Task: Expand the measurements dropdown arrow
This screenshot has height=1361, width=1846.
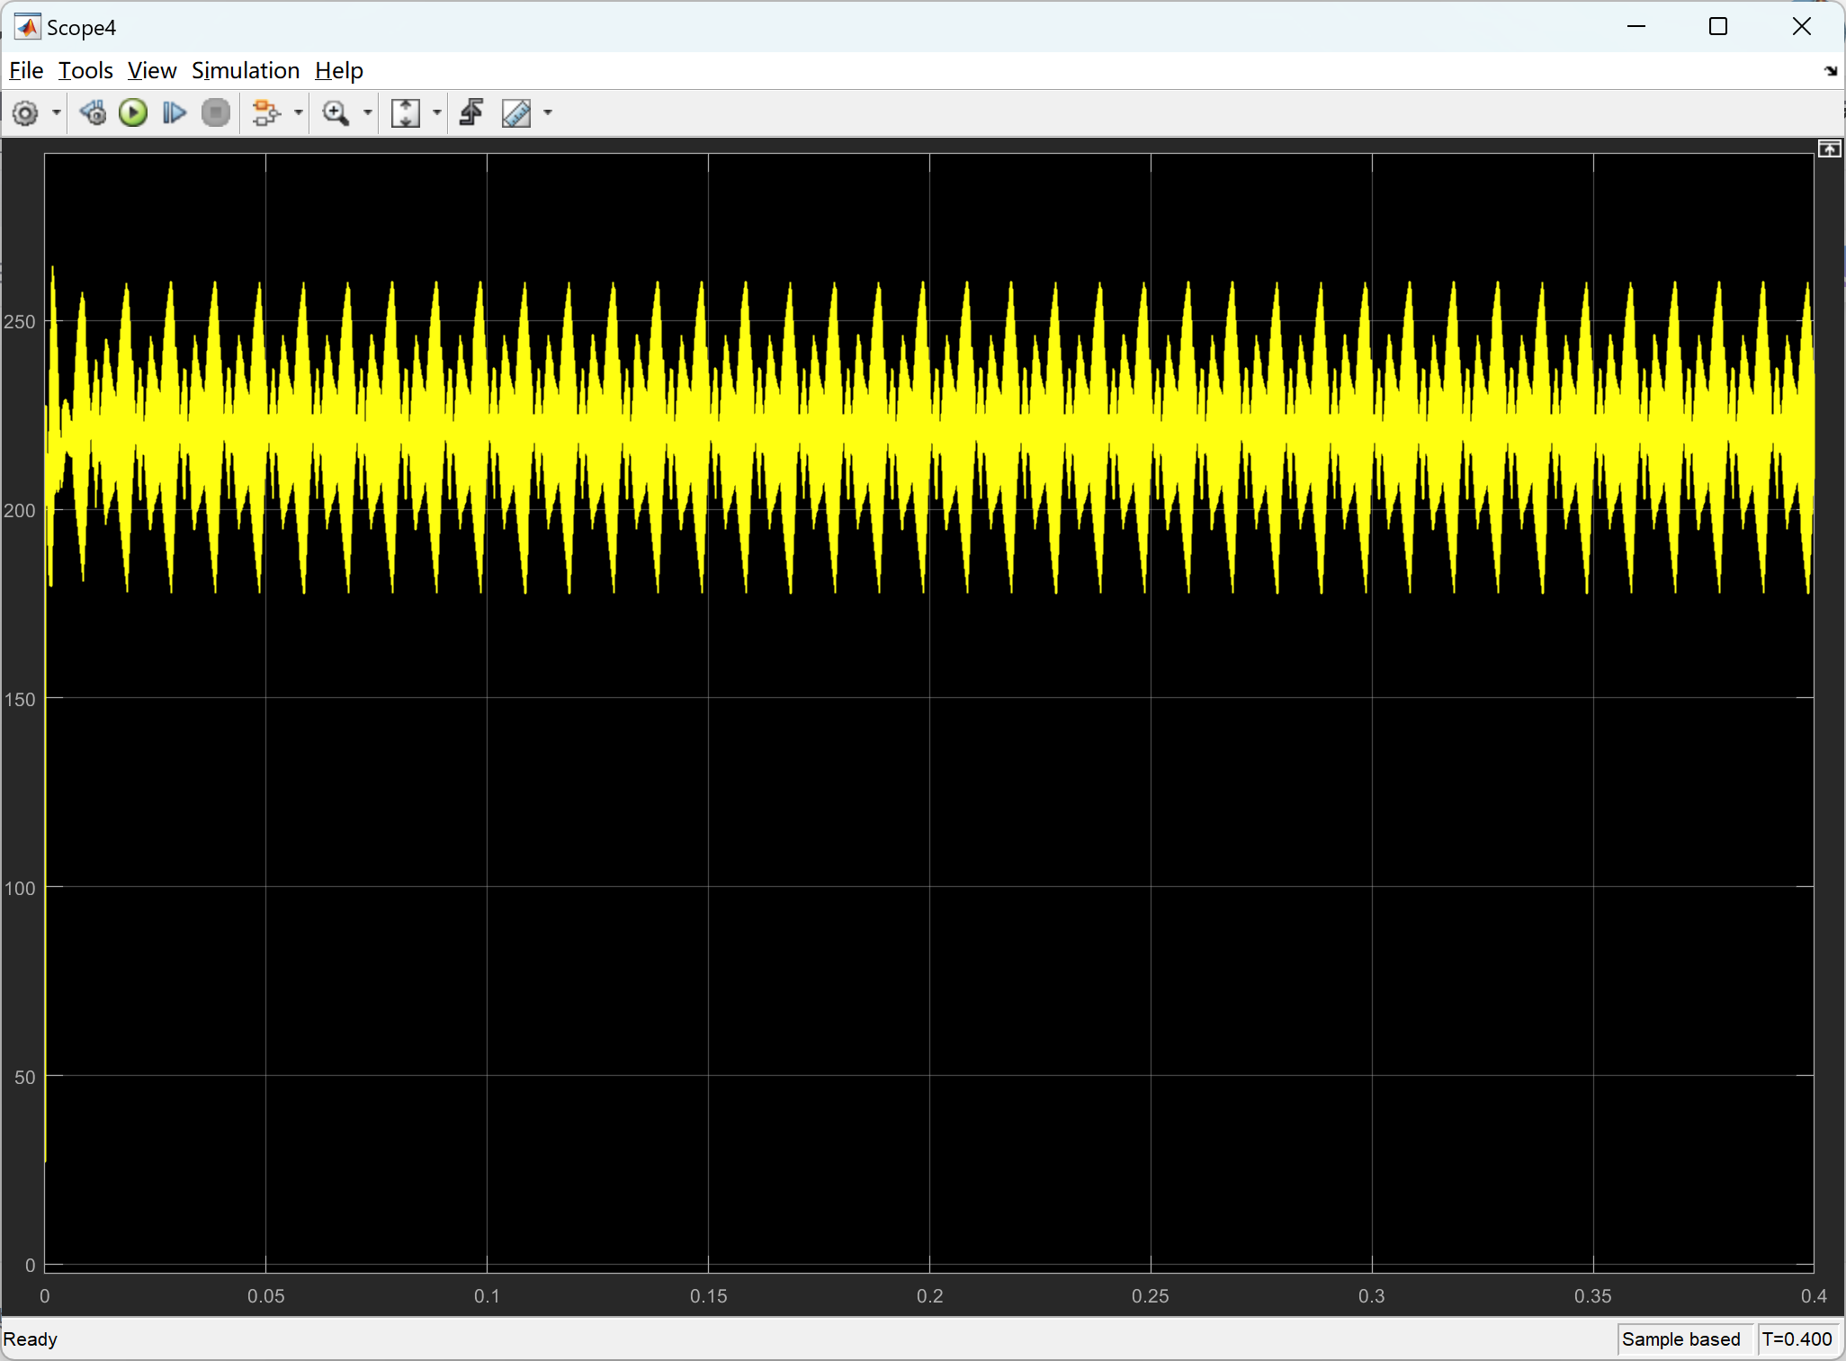Action: 548,113
